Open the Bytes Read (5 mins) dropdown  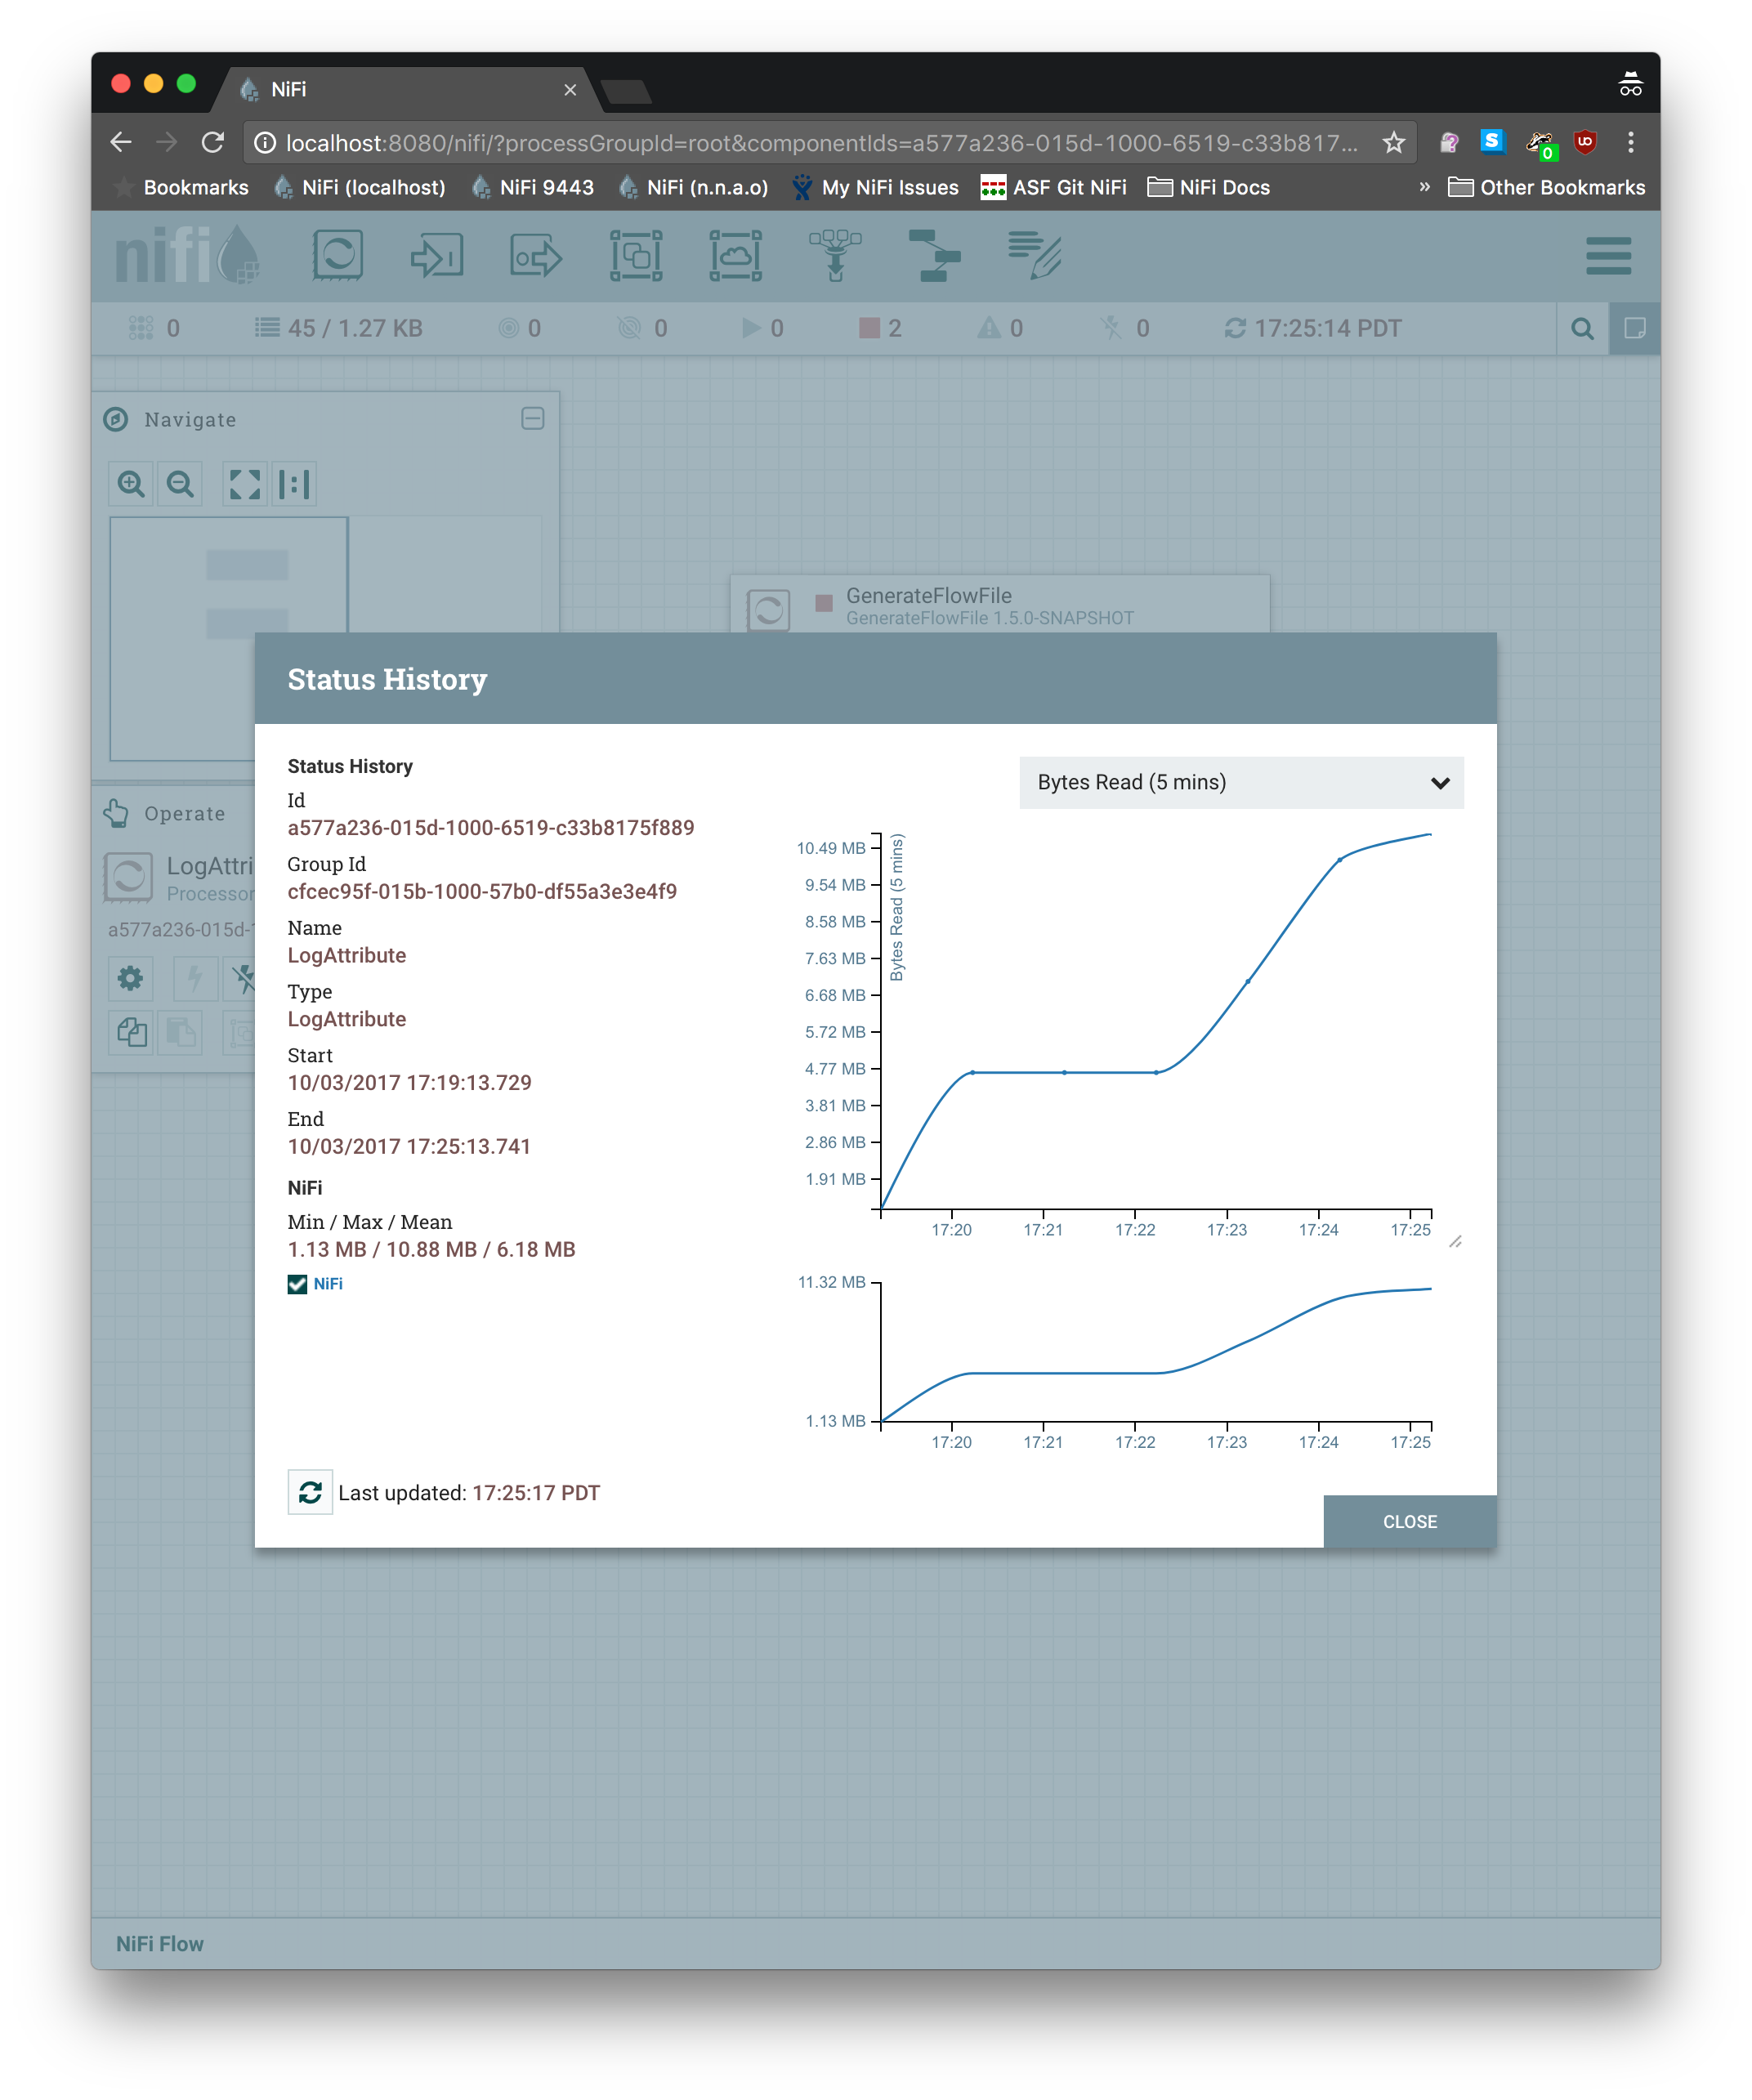click(1241, 783)
